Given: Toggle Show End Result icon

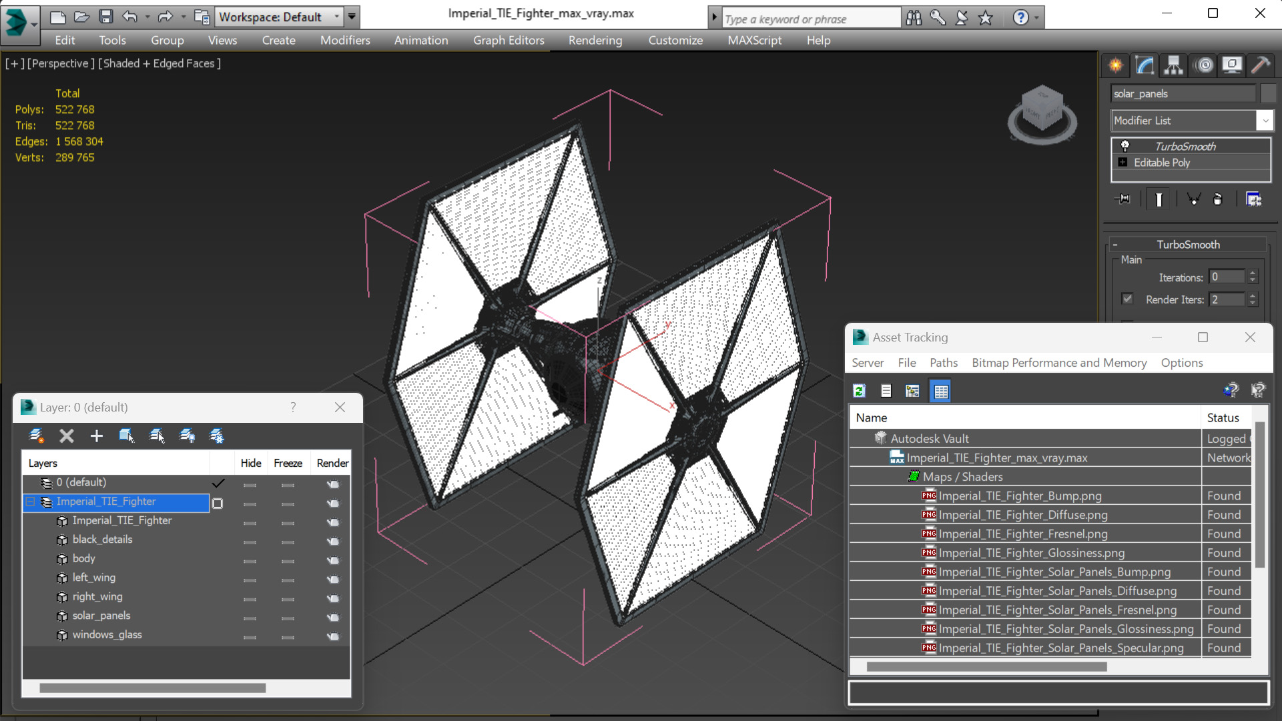Looking at the screenshot, I should pos(1159,199).
